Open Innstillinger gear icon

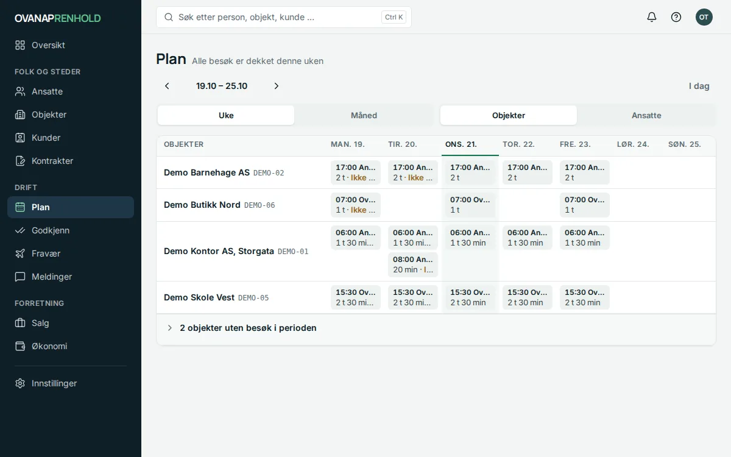[20, 383]
